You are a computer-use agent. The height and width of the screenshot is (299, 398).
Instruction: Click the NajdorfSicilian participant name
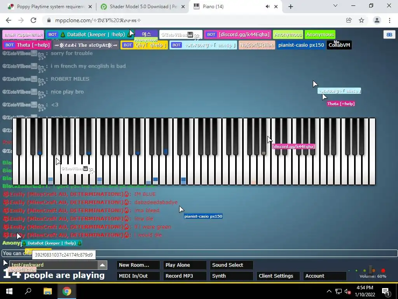coord(257,45)
